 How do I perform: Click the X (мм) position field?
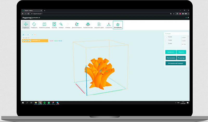point(184,37)
